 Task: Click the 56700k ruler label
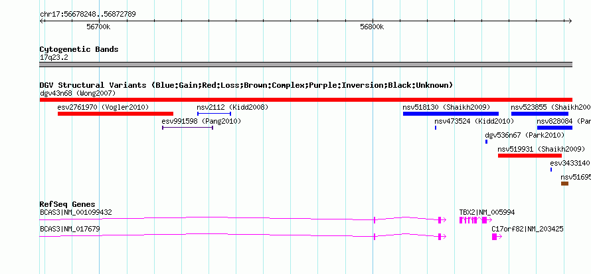(x=98, y=27)
